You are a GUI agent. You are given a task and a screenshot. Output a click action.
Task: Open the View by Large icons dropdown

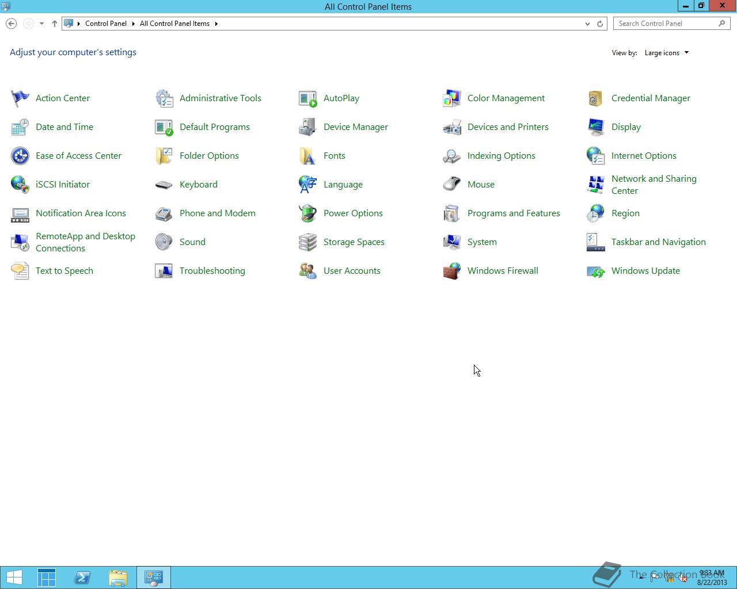[x=667, y=53]
